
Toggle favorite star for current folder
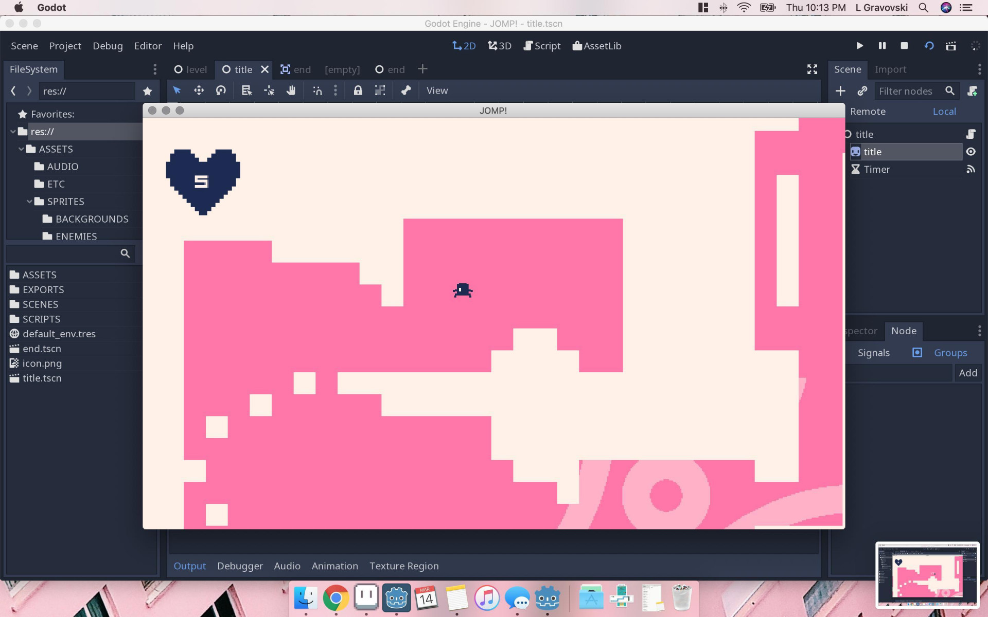[x=148, y=91]
